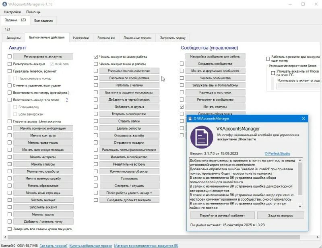322x248 pixels.
Task: Click the Регистрировать аккаунты button
Action: tap(43, 56)
